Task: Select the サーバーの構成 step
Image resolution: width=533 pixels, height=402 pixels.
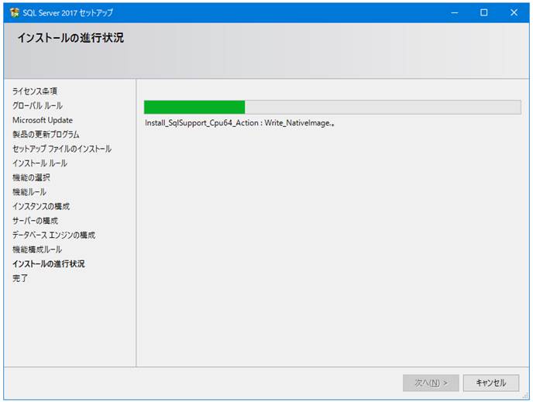Action: (x=35, y=221)
